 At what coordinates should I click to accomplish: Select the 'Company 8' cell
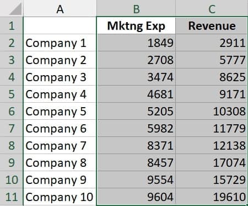[x=60, y=162]
